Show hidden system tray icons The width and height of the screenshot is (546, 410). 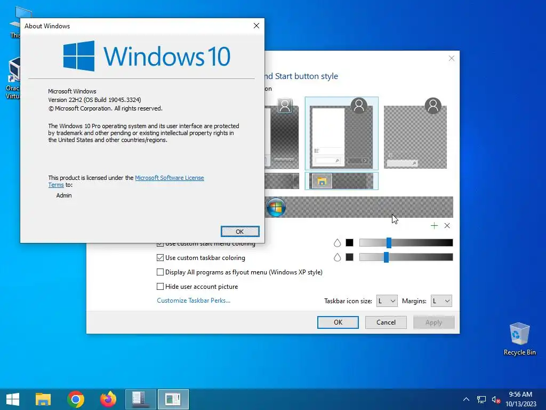point(466,399)
